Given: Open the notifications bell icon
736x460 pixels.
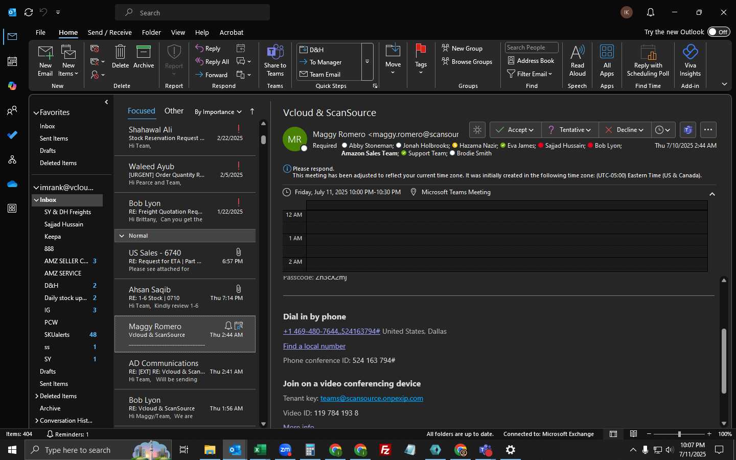Looking at the screenshot, I should (651, 12).
